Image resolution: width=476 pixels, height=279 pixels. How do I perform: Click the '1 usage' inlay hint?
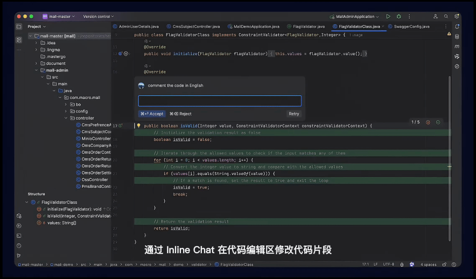tap(356, 35)
